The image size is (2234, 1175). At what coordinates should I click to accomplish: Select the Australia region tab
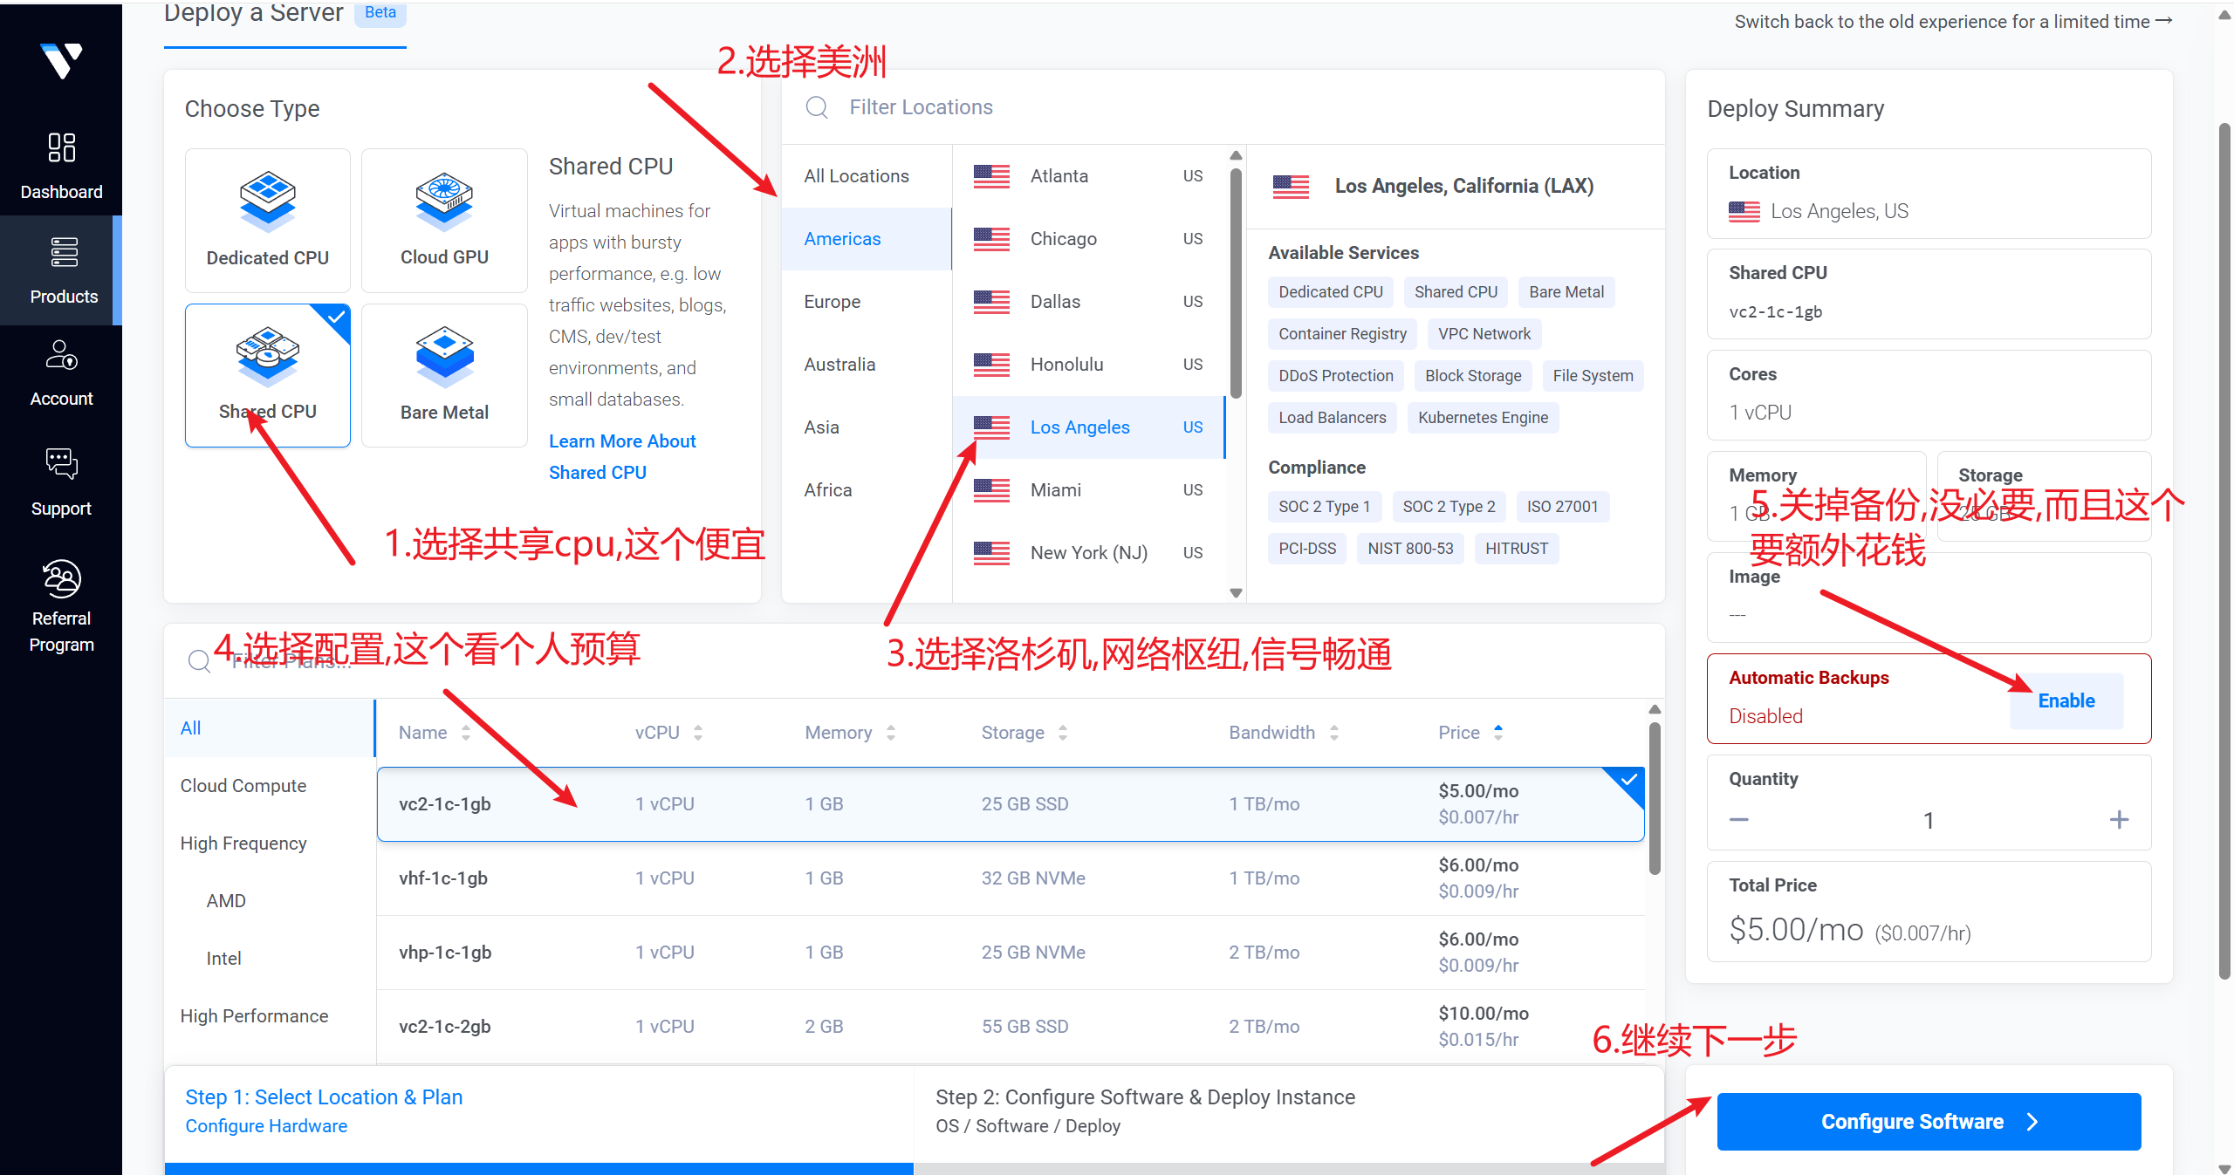coord(867,365)
